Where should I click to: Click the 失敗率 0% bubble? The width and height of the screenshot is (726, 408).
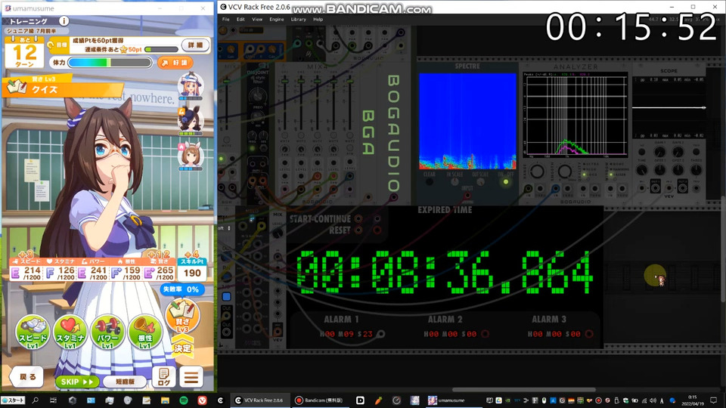(x=182, y=289)
